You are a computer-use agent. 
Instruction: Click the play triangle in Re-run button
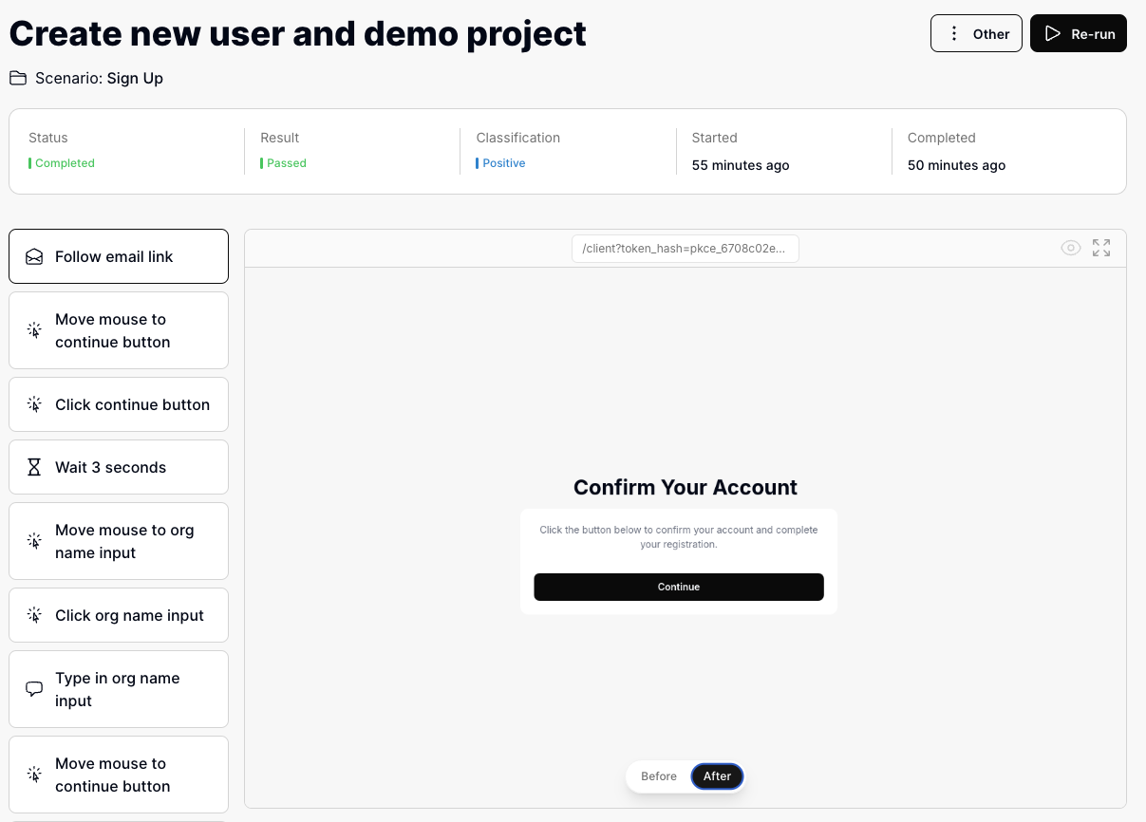(1052, 33)
